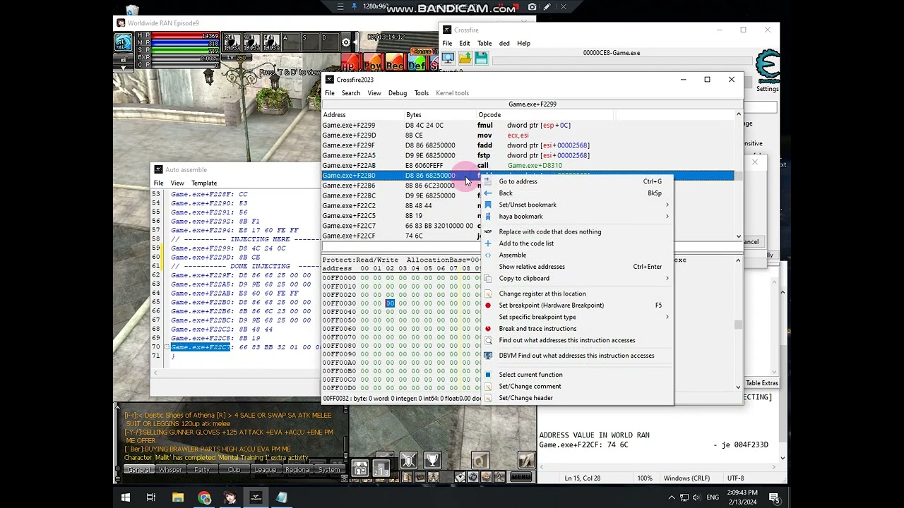Click Table Extras button
Image resolution: width=904 pixels, height=508 pixels.
pyautogui.click(x=761, y=383)
